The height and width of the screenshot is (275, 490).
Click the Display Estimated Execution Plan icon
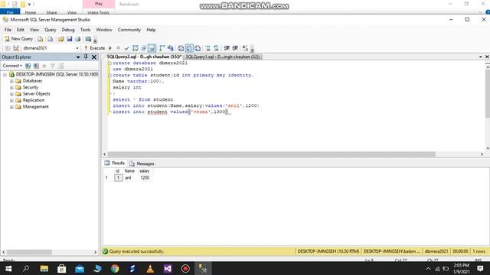[135, 48]
